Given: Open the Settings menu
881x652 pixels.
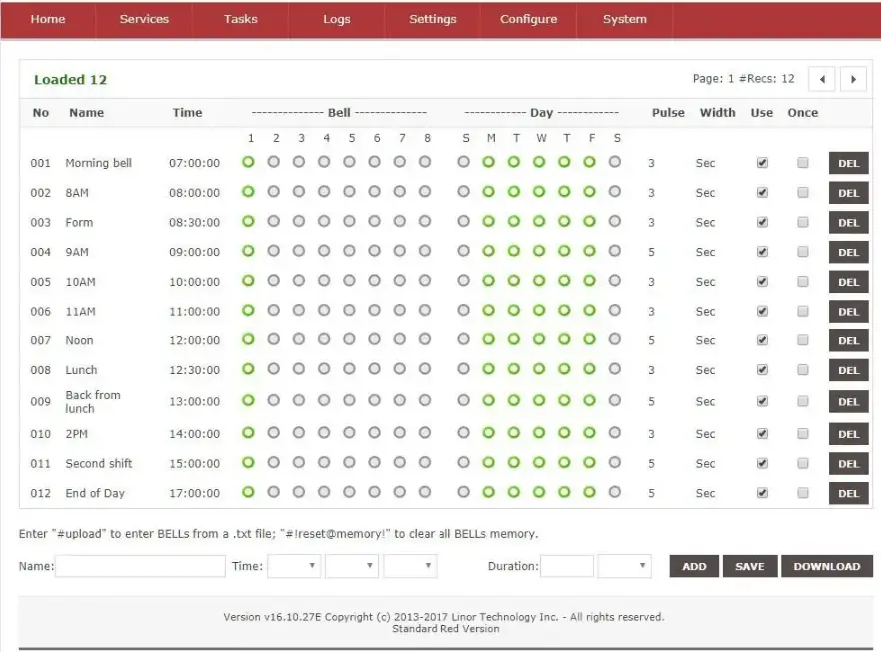Looking at the screenshot, I should (433, 18).
